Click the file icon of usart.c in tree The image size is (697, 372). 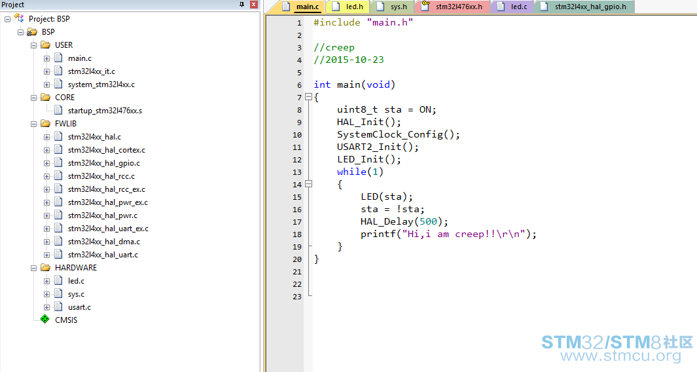[58, 307]
